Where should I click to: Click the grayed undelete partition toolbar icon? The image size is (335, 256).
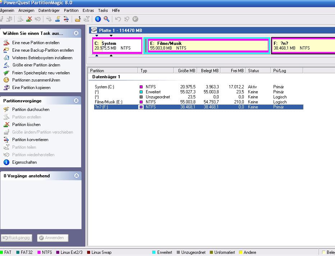click(38, 19)
